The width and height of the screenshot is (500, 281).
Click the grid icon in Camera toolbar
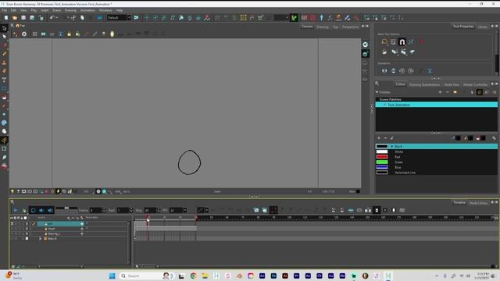point(34,34)
